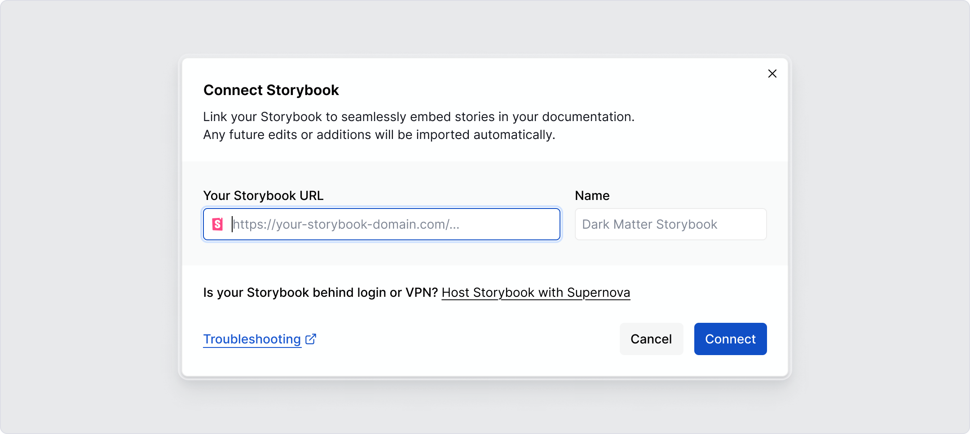Click the Your Storybook URL label
Image resolution: width=970 pixels, height=434 pixels.
[263, 195]
